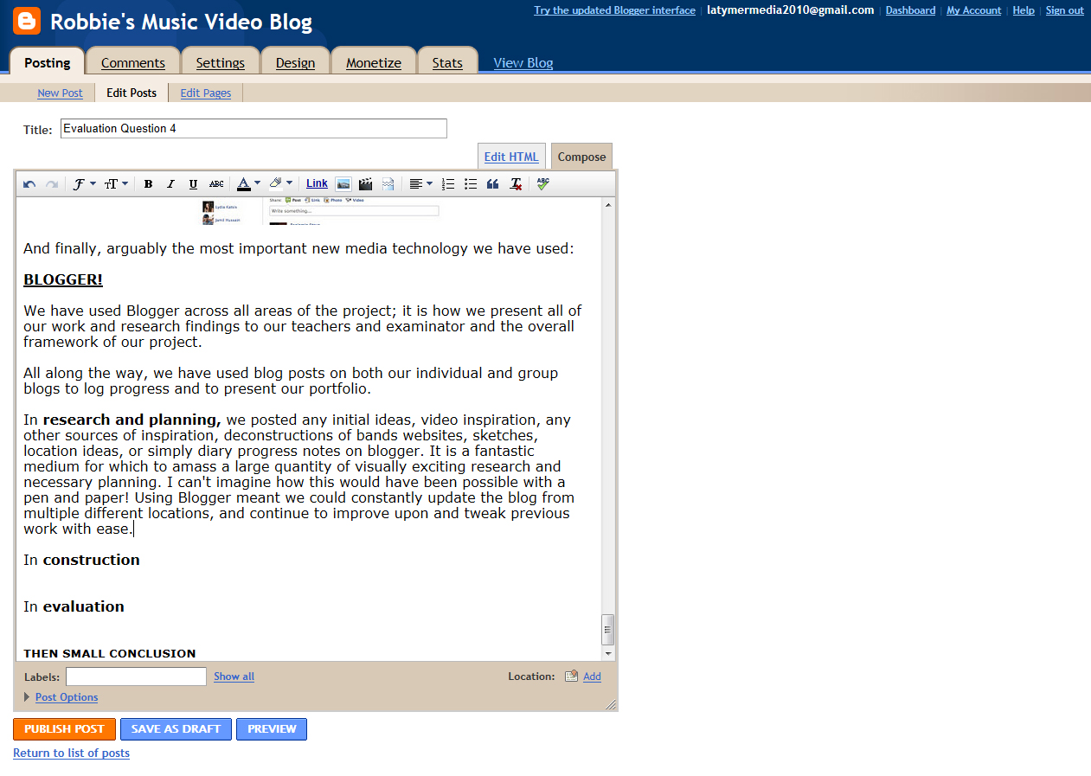Toggle strikethrough formatting

216,183
